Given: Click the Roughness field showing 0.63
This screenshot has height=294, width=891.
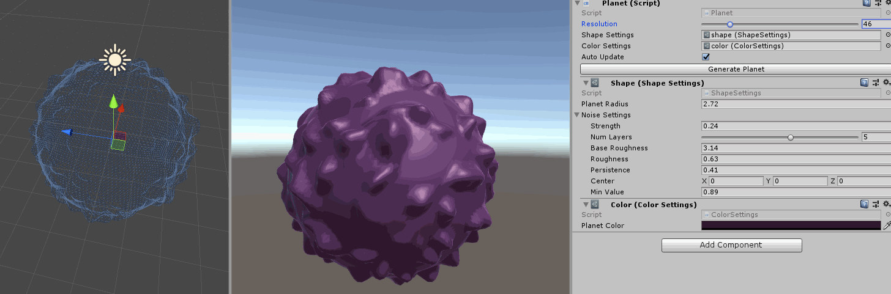Looking at the screenshot, I should [x=796, y=159].
